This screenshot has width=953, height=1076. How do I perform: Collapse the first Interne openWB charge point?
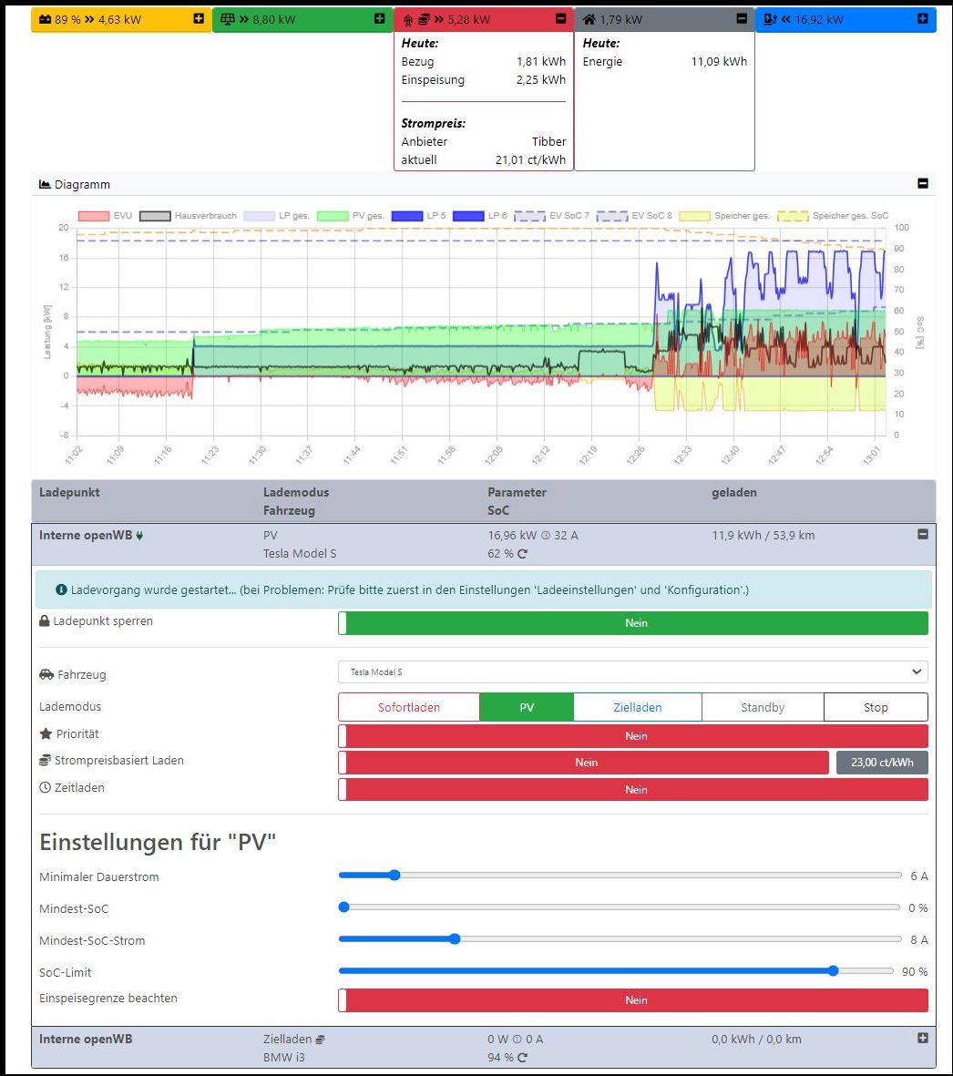coord(922,535)
